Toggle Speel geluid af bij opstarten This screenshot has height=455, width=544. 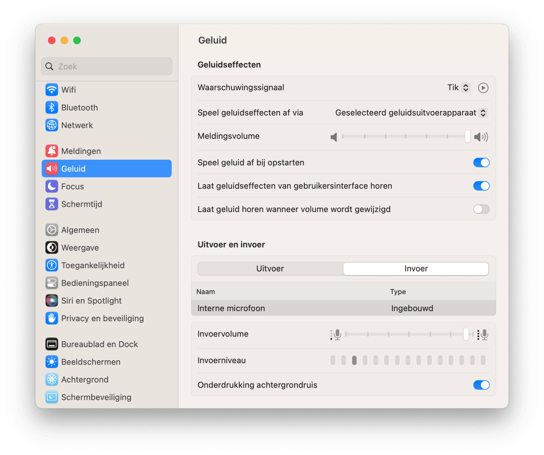point(481,162)
